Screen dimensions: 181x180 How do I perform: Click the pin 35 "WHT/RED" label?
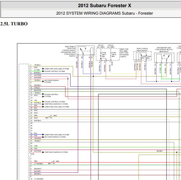38,151
